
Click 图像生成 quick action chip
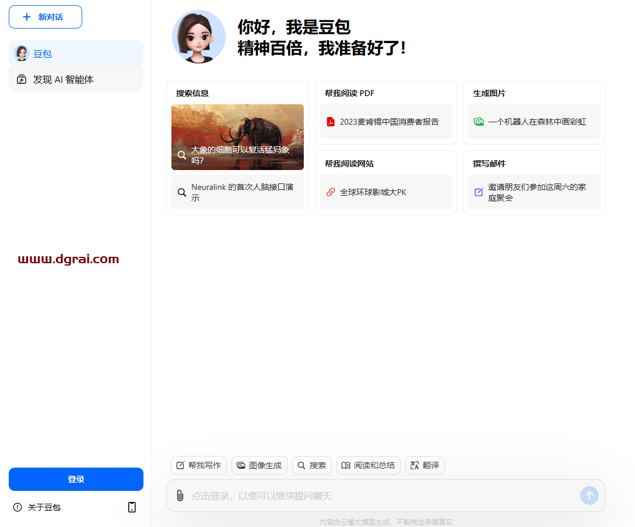point(259,465)
